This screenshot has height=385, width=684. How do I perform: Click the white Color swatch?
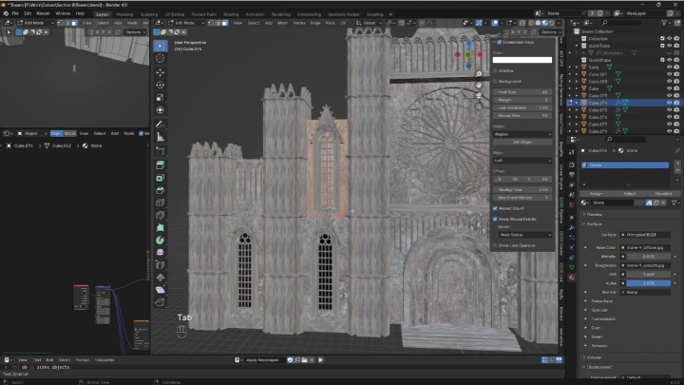pos(522,60)
